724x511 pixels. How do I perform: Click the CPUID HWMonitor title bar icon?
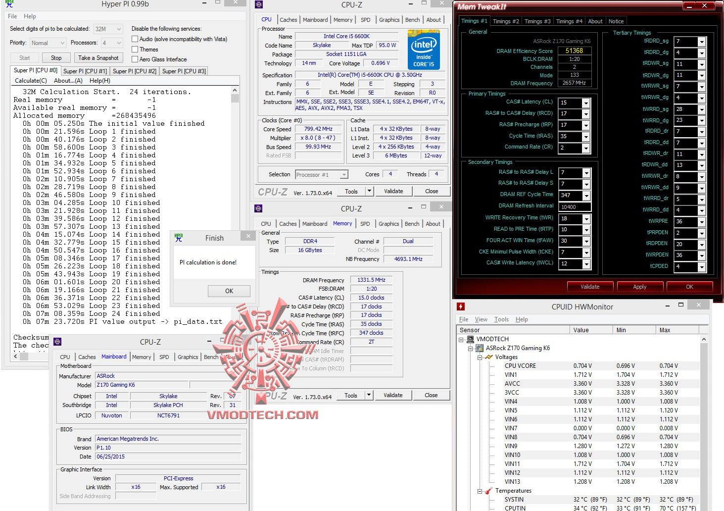(460, 307)
